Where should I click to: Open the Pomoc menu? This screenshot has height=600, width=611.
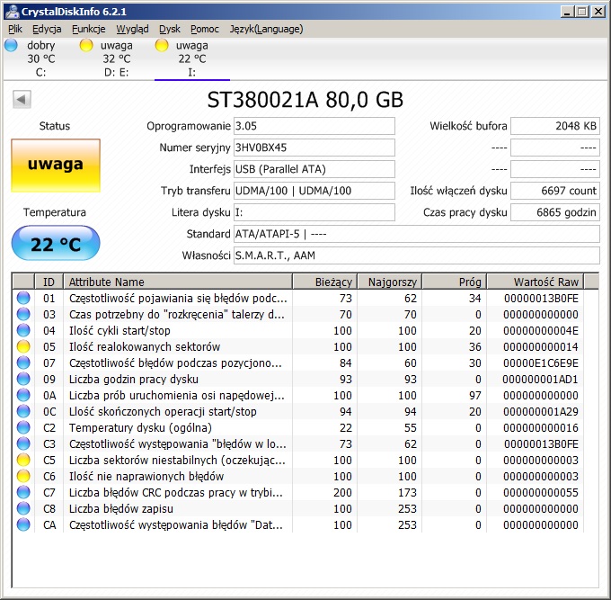pos(205,29)
